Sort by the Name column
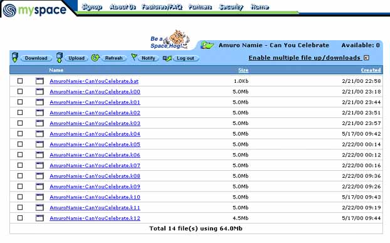Screen dimensions: 390x243 (56, 70)
